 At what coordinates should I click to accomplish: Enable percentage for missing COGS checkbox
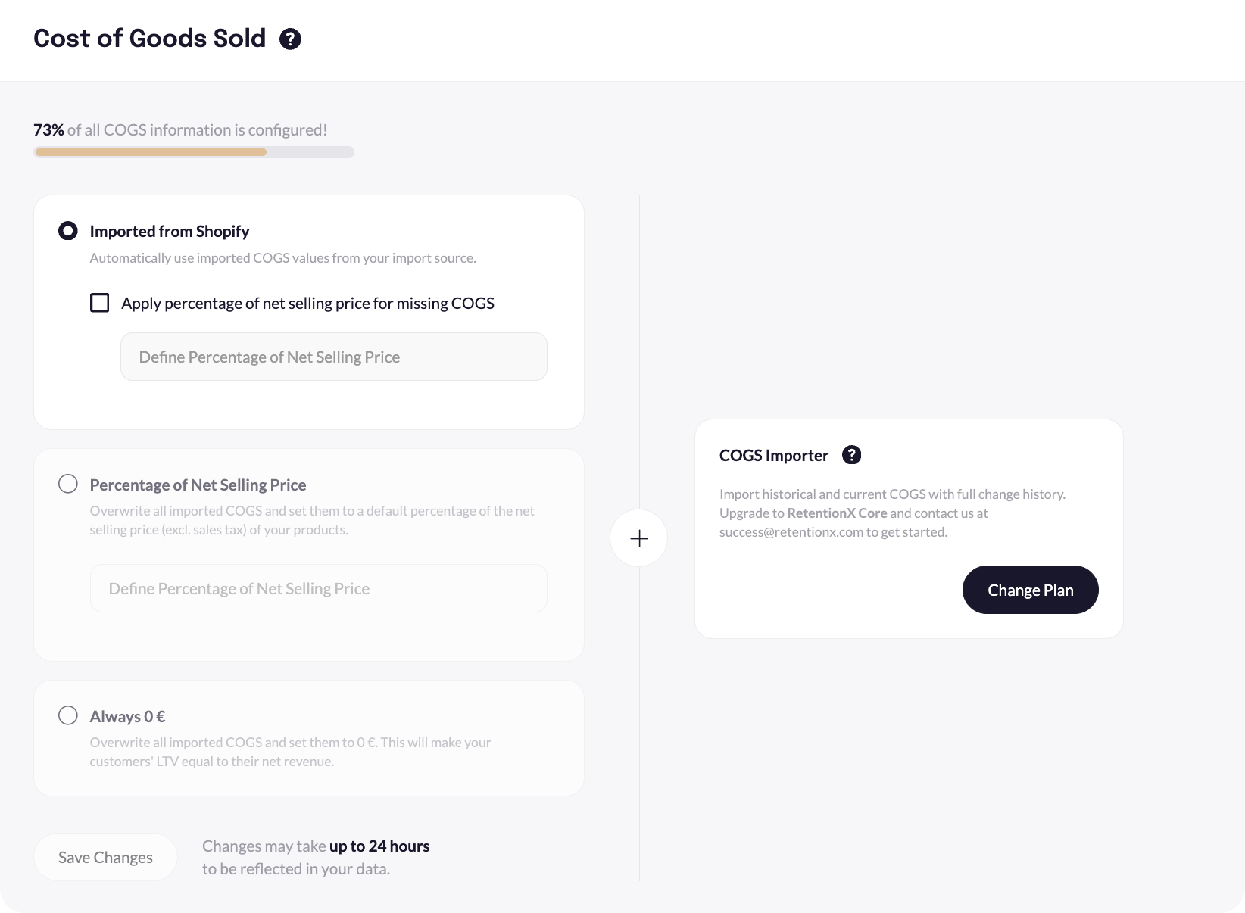(100, 303)
